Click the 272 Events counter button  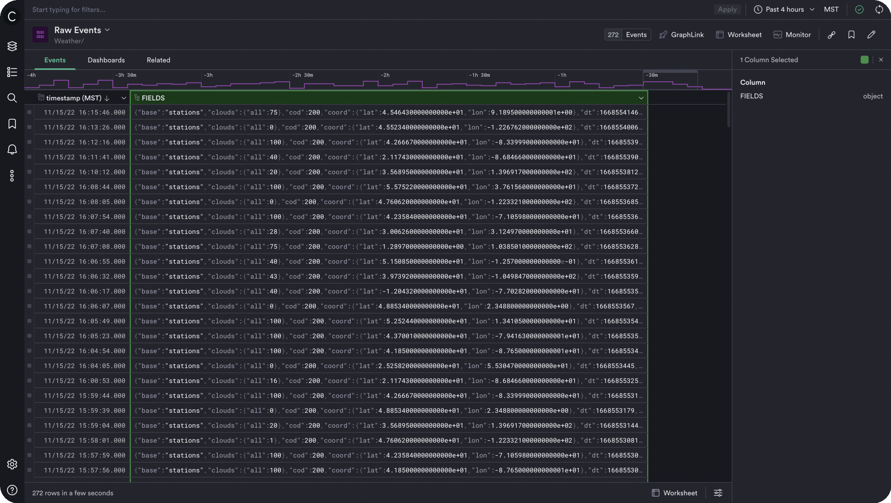point(628,35)
